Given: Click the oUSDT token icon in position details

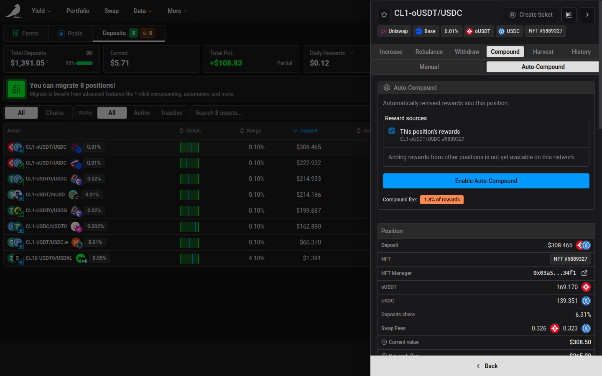Looking at the screenshot, I should [586, 287].
